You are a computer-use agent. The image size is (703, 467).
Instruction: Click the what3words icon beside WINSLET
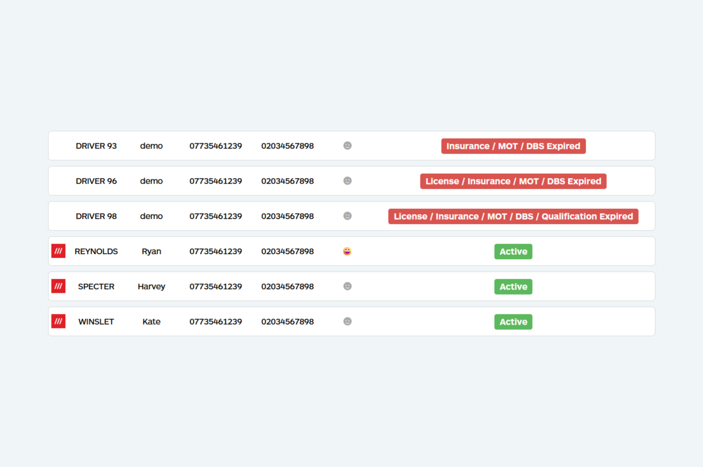point(58,322)
